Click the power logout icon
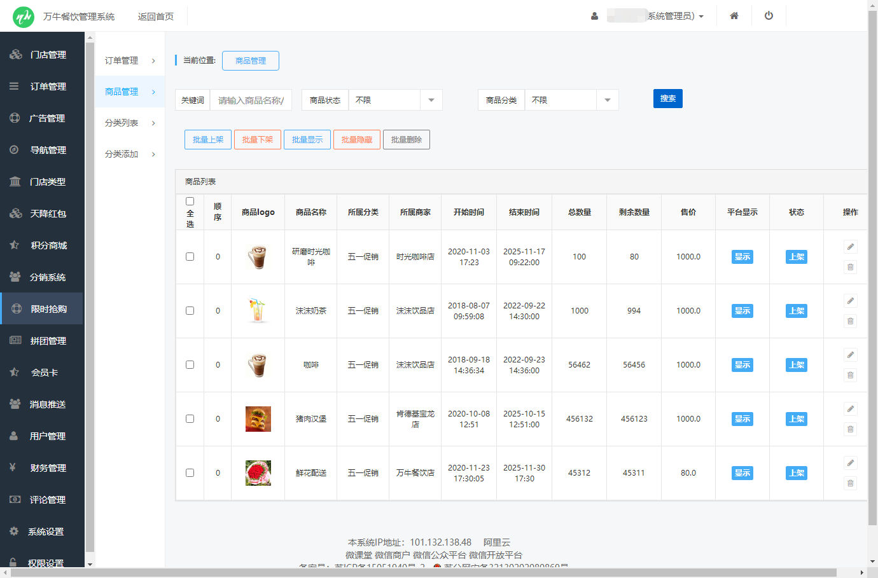 [x=769, y=16]
